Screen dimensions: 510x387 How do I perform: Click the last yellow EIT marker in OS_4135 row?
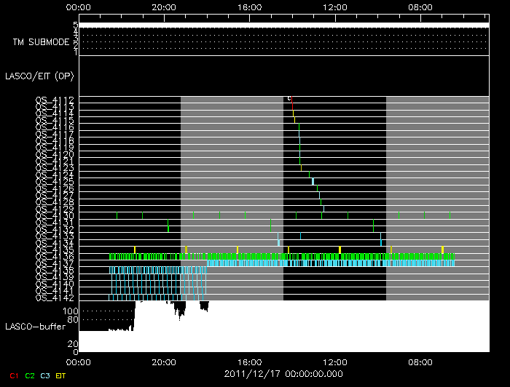[442, 250]
